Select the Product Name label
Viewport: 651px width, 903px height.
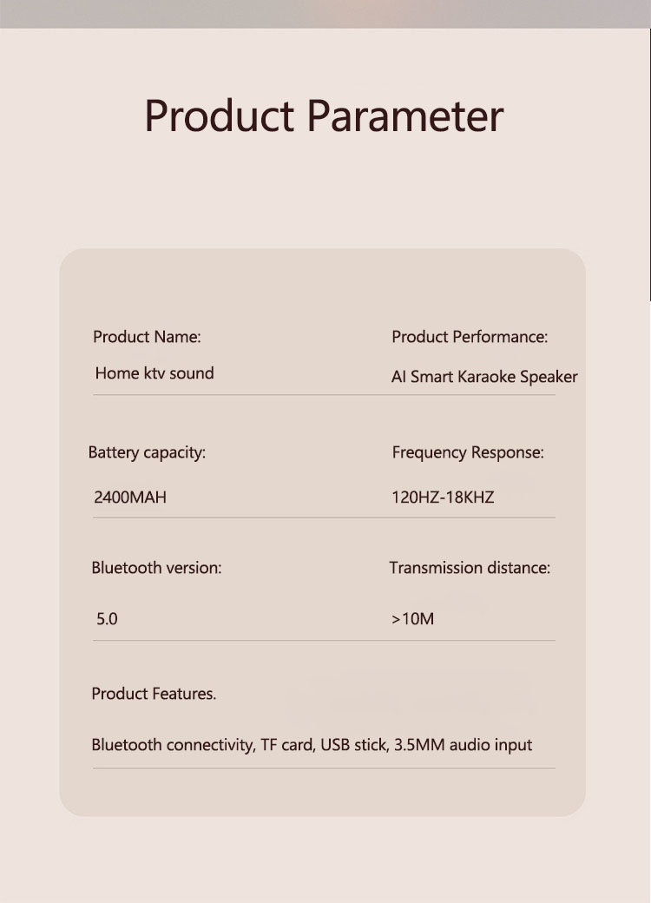[147, 337]
